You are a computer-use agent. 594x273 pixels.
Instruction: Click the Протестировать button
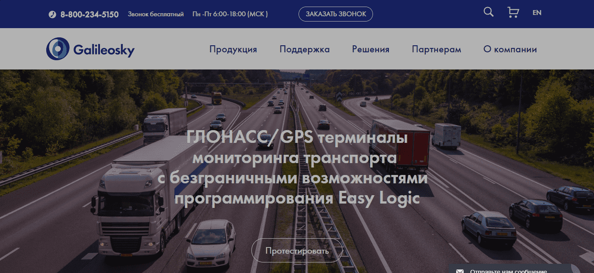coord(297,251)
